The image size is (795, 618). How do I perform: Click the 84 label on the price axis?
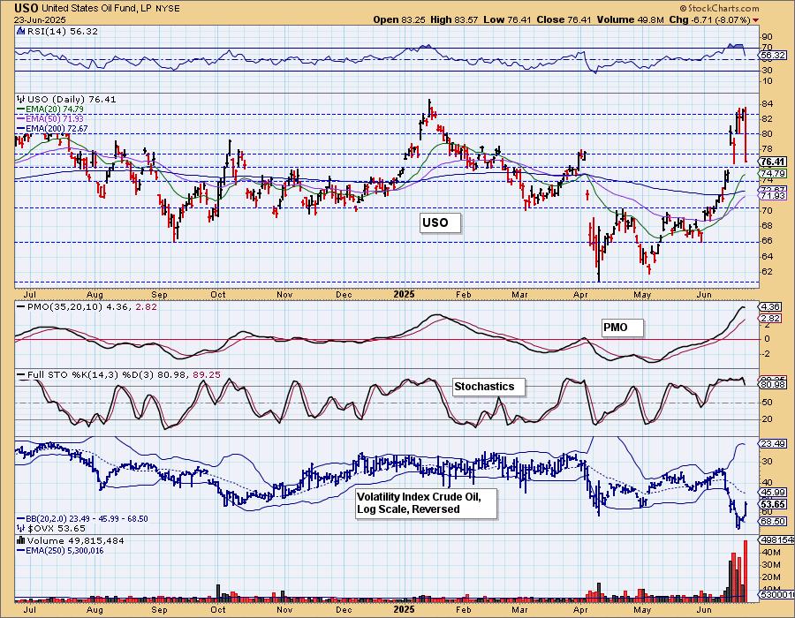click(767, 104)
